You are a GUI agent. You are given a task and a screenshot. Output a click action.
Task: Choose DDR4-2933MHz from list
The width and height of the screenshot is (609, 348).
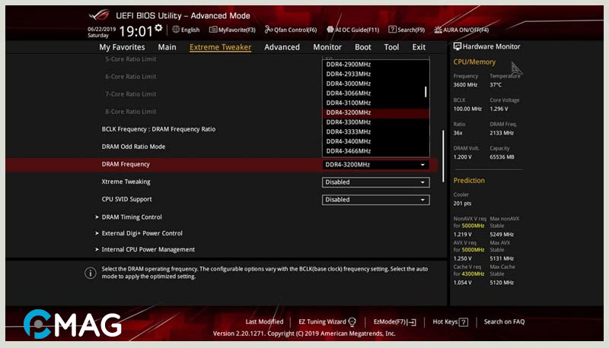[x=375, y=74]
